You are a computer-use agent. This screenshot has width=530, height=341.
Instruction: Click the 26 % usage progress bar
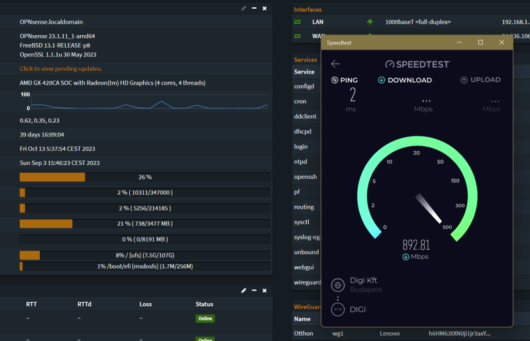pos(144,177)
